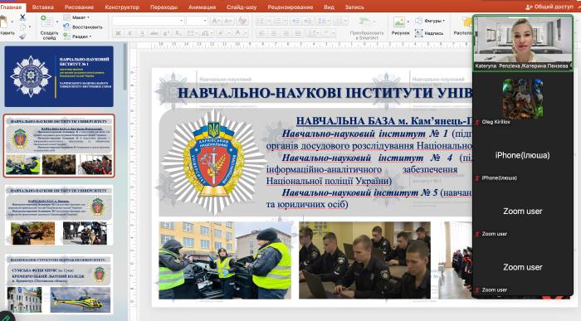Screen dimensions: 581x321
Task: Click the muted mic icon beside Oleg Kirillov
Action: click(477, 122)
